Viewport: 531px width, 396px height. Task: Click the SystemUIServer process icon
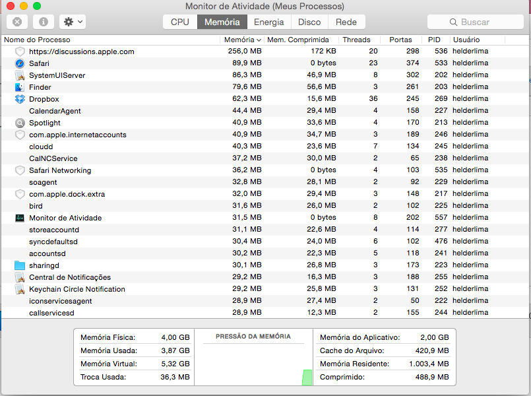20,75
